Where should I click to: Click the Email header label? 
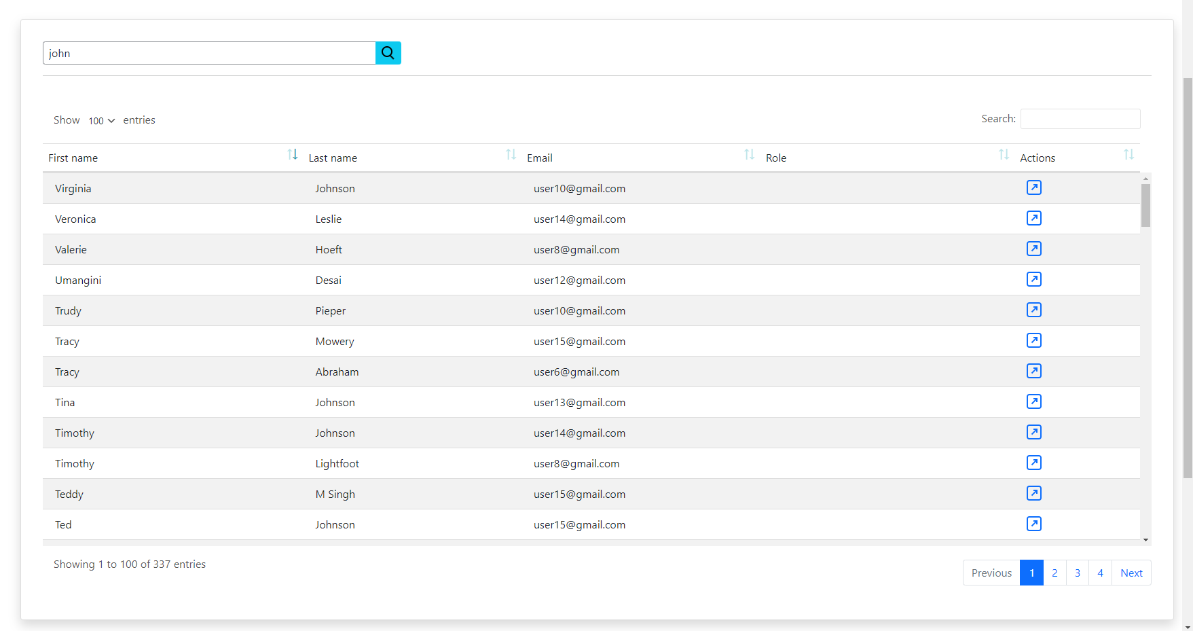pyautogui.click(x=540, y=158)
